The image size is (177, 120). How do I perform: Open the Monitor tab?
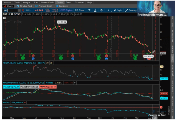7,2
